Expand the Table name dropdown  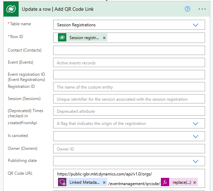[196, 25]
